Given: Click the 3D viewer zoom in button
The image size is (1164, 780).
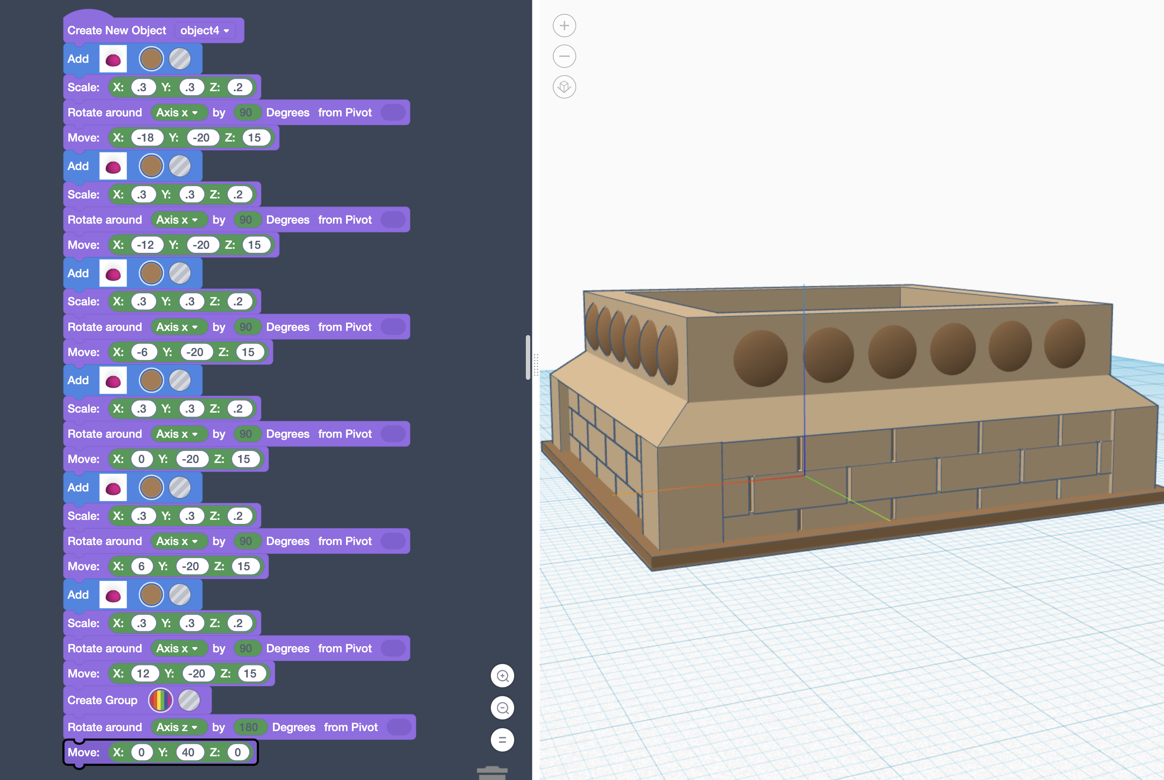Looking at the screenshot, I should [x=564, y=26].
